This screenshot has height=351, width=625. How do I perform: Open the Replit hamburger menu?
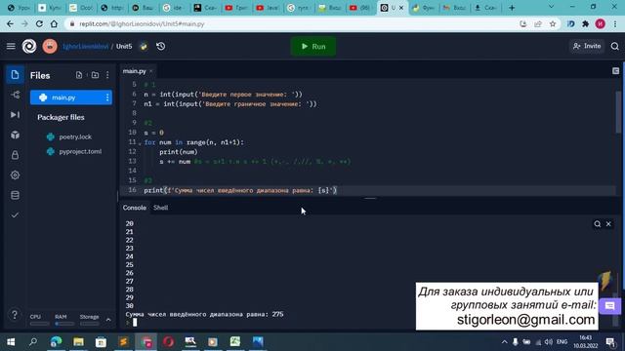(x=11, y=47)
